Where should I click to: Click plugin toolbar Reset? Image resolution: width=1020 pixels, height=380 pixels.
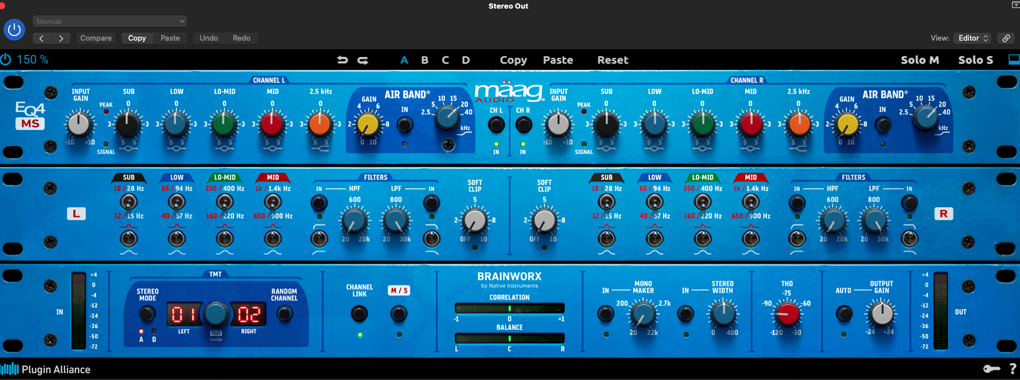[x=613, y=60]
